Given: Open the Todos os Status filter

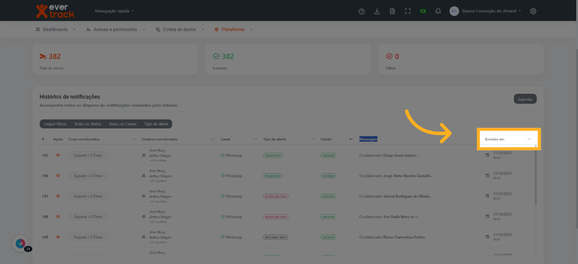Looking at the screenshot, I should (88, 124).
